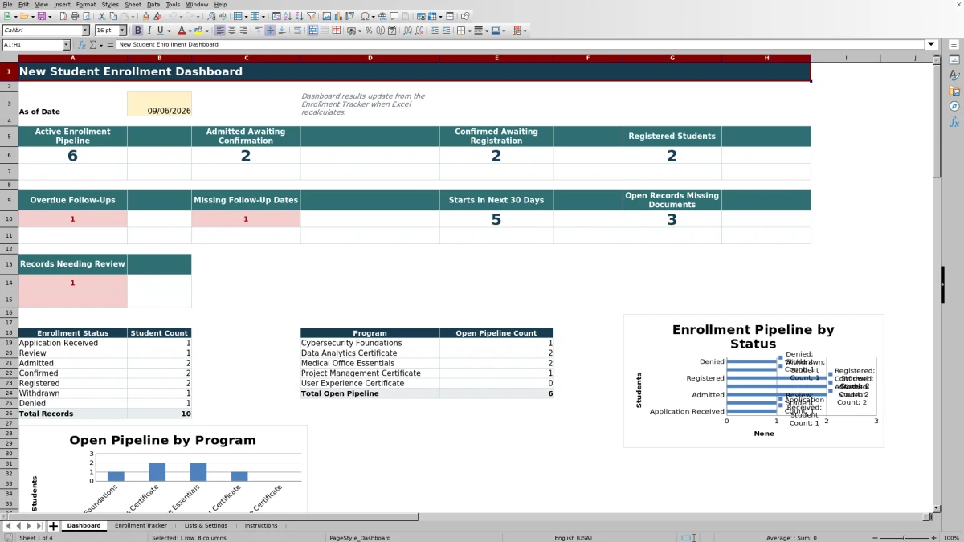Open the Function Wizard fx icon
Image resolution: width=964 pixels, height=542 pixels.
[x=82, y=45]
